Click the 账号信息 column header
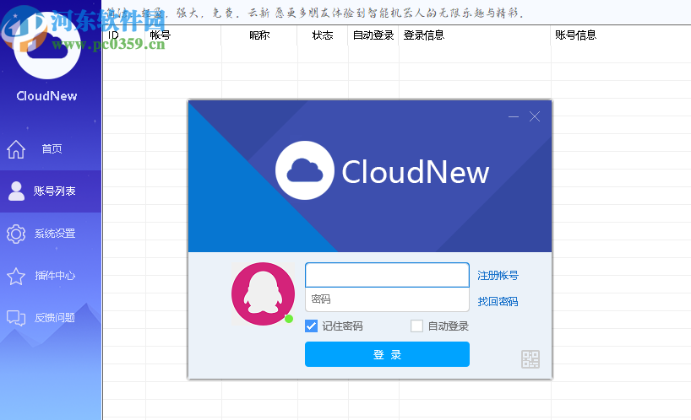Image resolution: width=691 pixels, height=420 pixels. (575, 35)
